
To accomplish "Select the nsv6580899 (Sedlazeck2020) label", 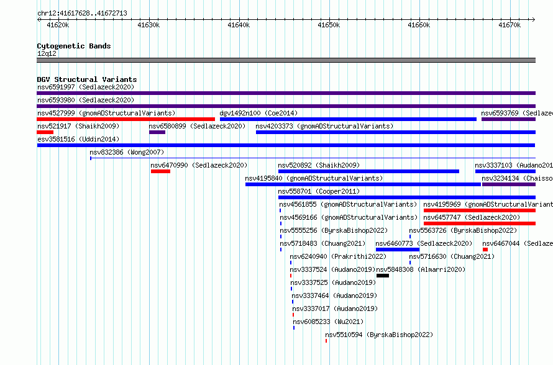I will point(197,126).
